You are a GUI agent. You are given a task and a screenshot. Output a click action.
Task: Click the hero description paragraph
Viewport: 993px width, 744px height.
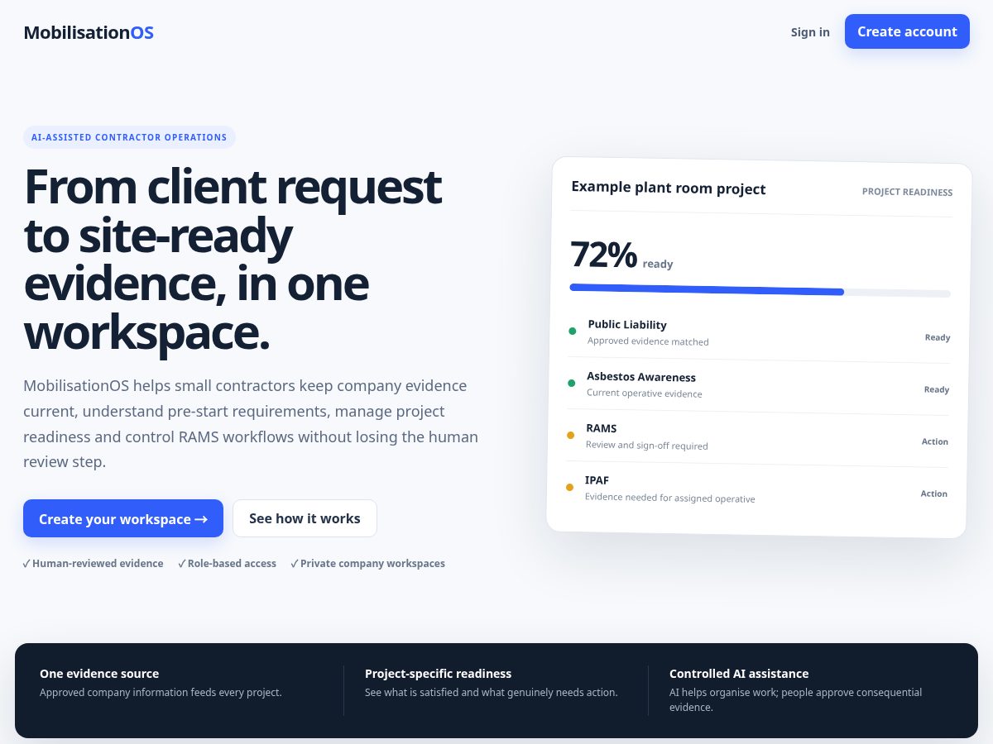(x=251, y=423)
